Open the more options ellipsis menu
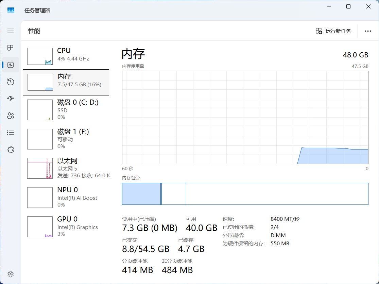379x284 pixels. click(368, 31)
